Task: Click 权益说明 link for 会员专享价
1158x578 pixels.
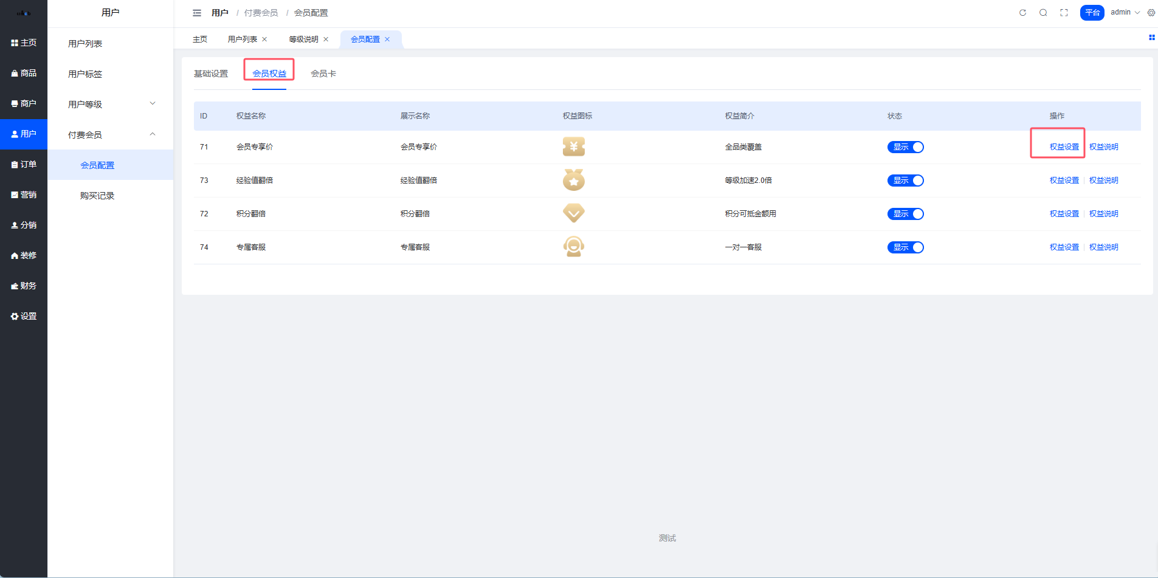Action: tap(1103, 147)
